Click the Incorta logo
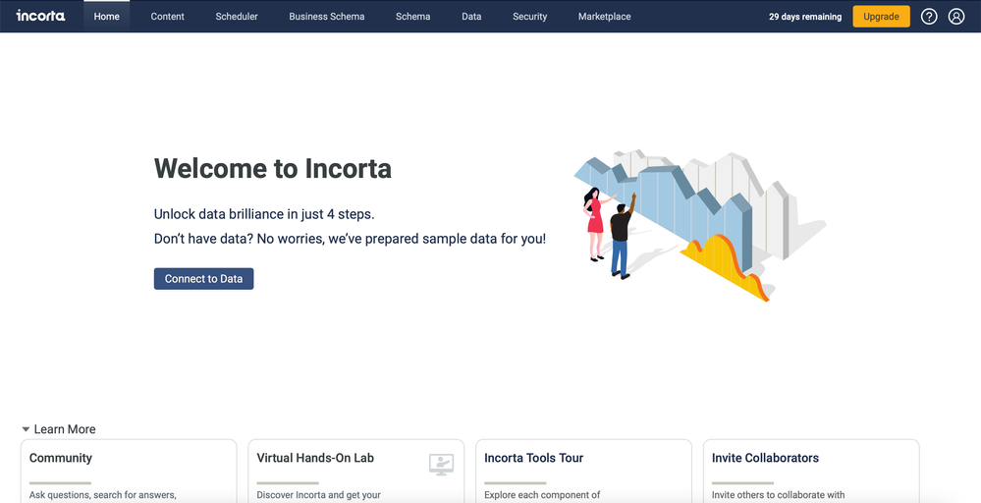 (40, 17)
